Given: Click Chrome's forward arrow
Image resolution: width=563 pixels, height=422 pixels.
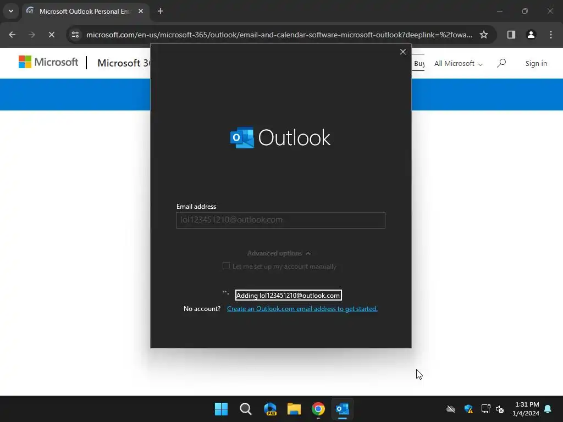Looking at the screenshot, I should tap(31, 35).
